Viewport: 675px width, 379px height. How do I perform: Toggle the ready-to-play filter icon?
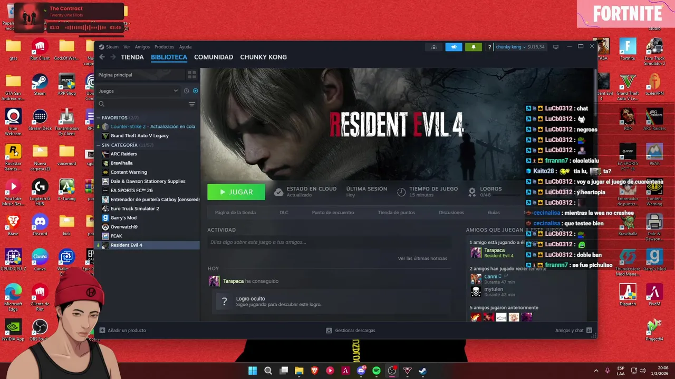click(195, 91)
